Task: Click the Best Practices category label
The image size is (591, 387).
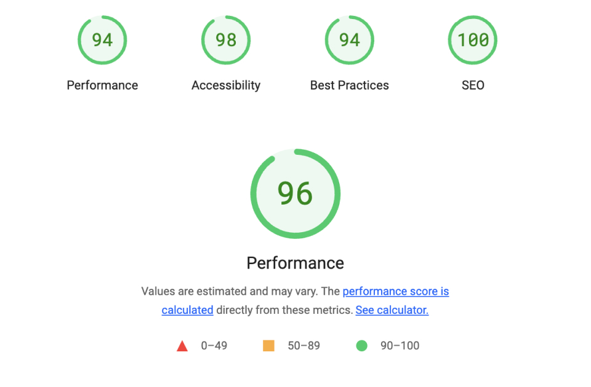Action: coord(349,85)
